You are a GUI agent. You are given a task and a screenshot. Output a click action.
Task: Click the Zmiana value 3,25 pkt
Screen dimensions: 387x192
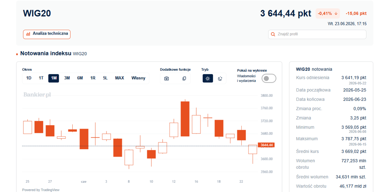[358, 118]
